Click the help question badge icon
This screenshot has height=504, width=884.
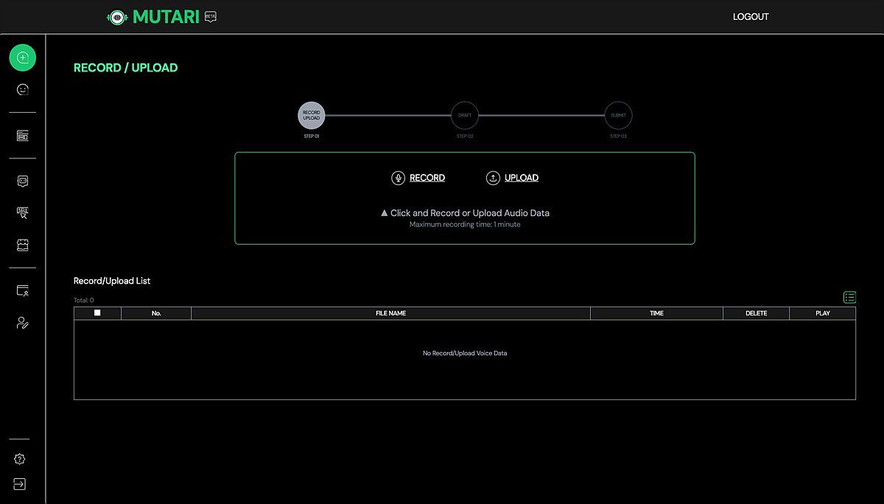pyautogui.click(x=20, y=459)
